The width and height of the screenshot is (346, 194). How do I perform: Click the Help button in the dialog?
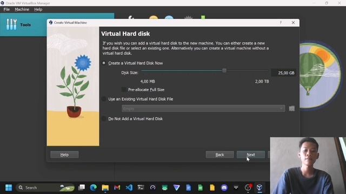[x=64, y=155]
